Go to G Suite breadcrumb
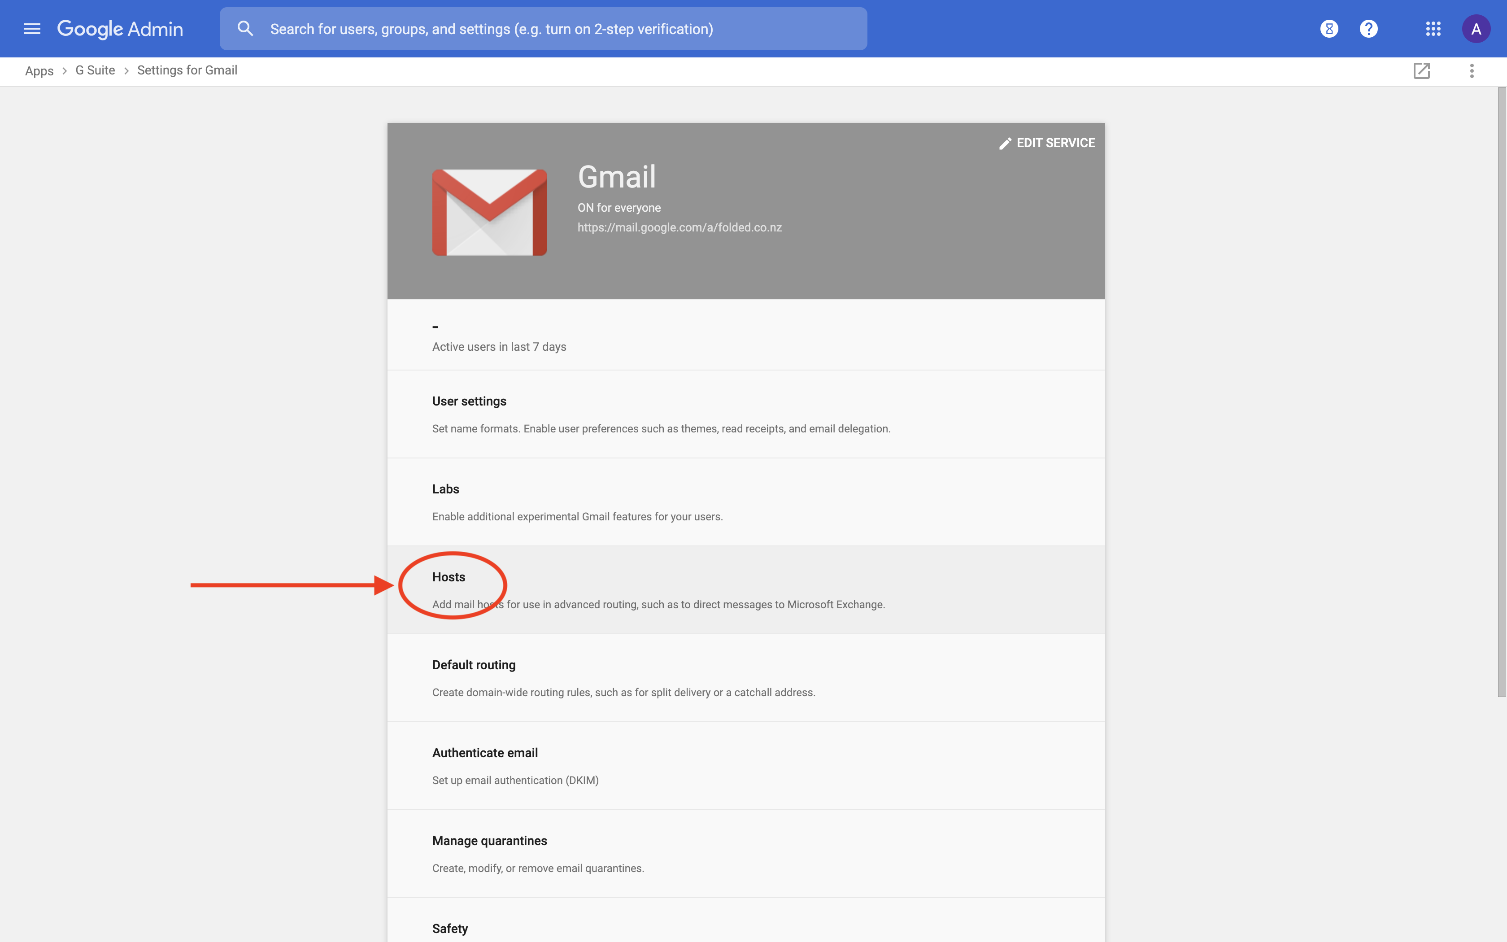 [95, 70]
